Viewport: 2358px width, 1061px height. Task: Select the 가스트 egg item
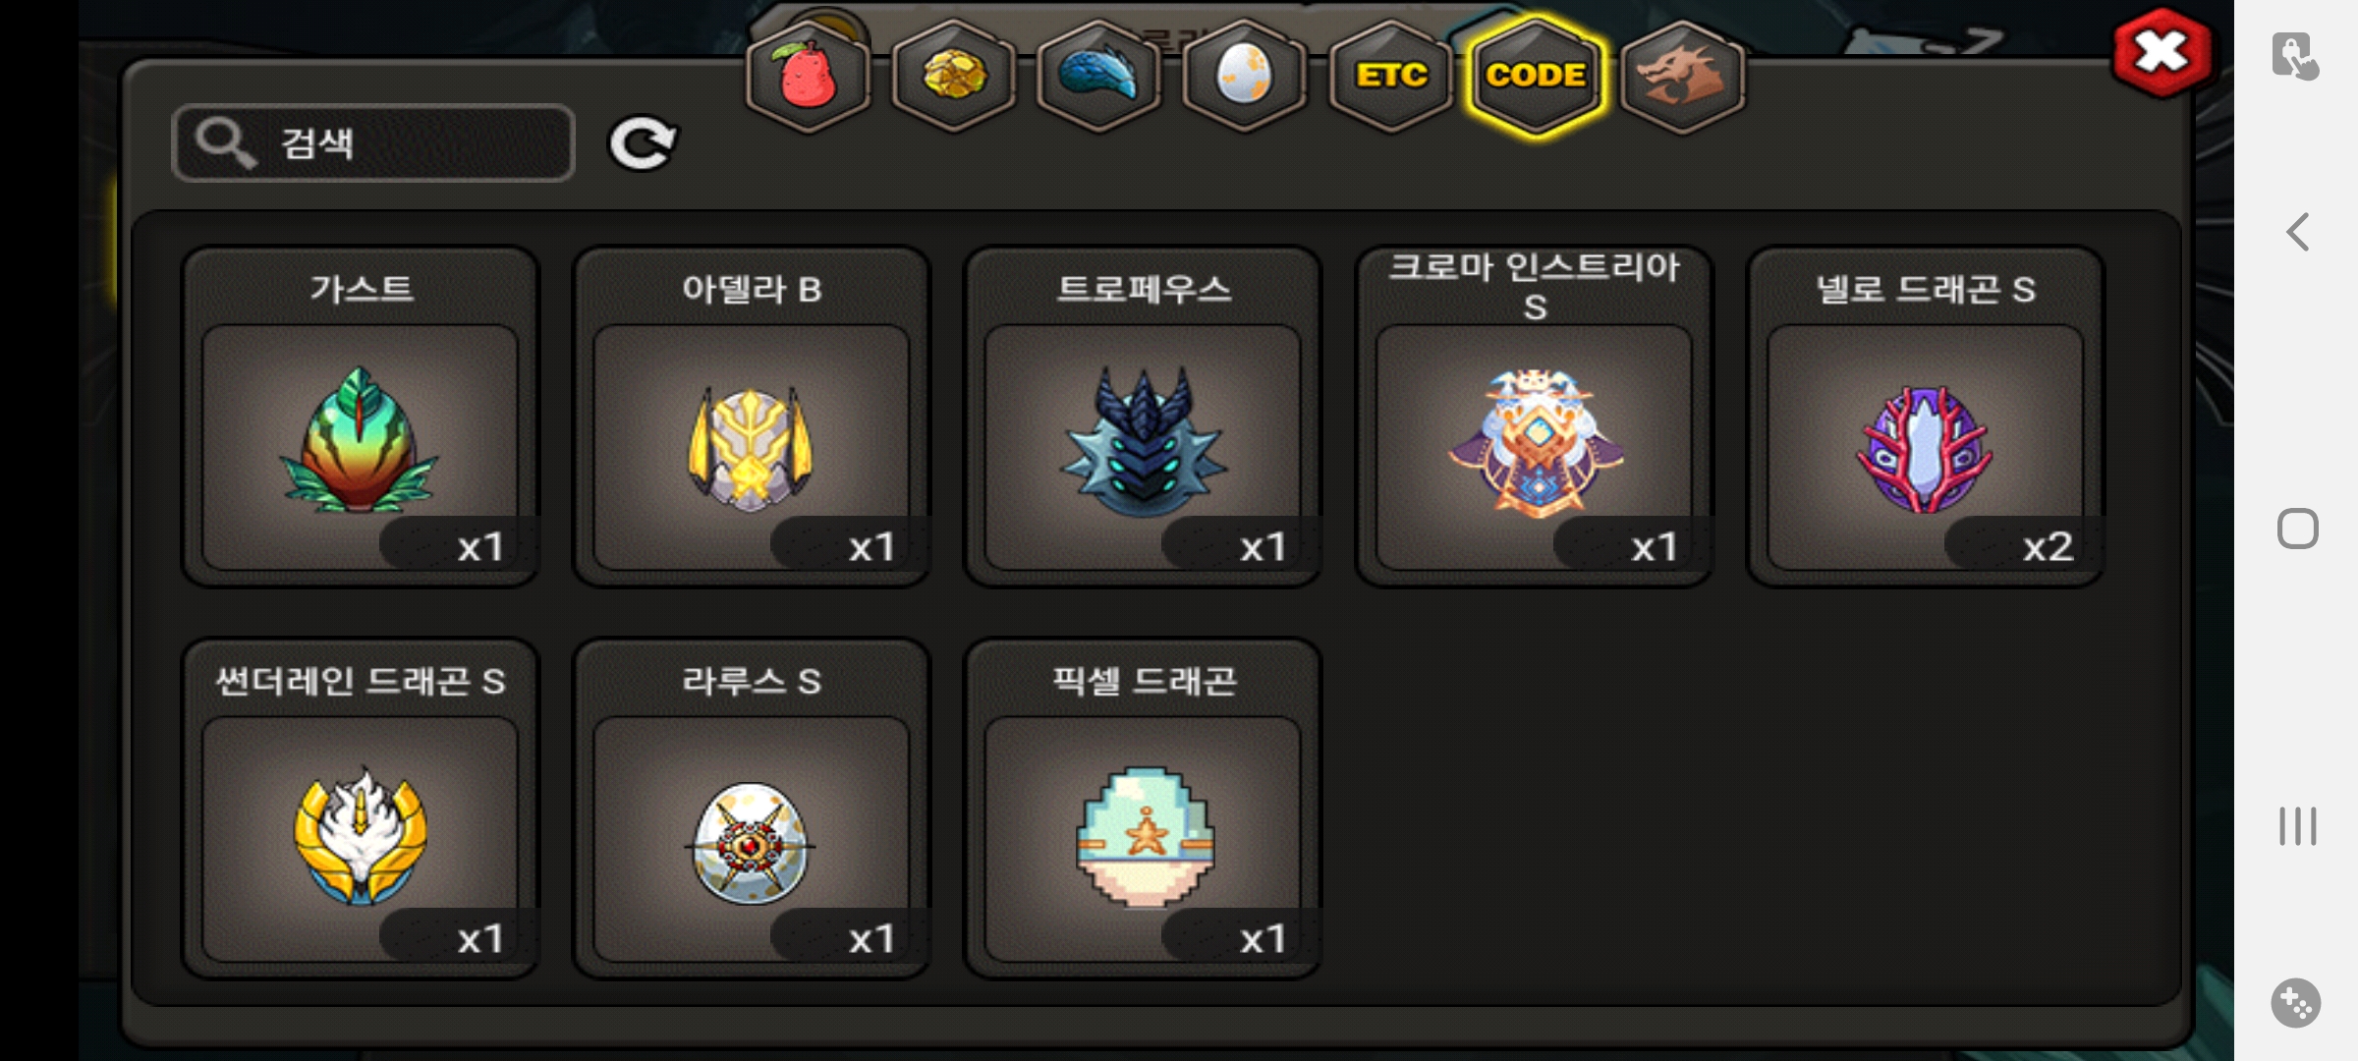point(361,417)
